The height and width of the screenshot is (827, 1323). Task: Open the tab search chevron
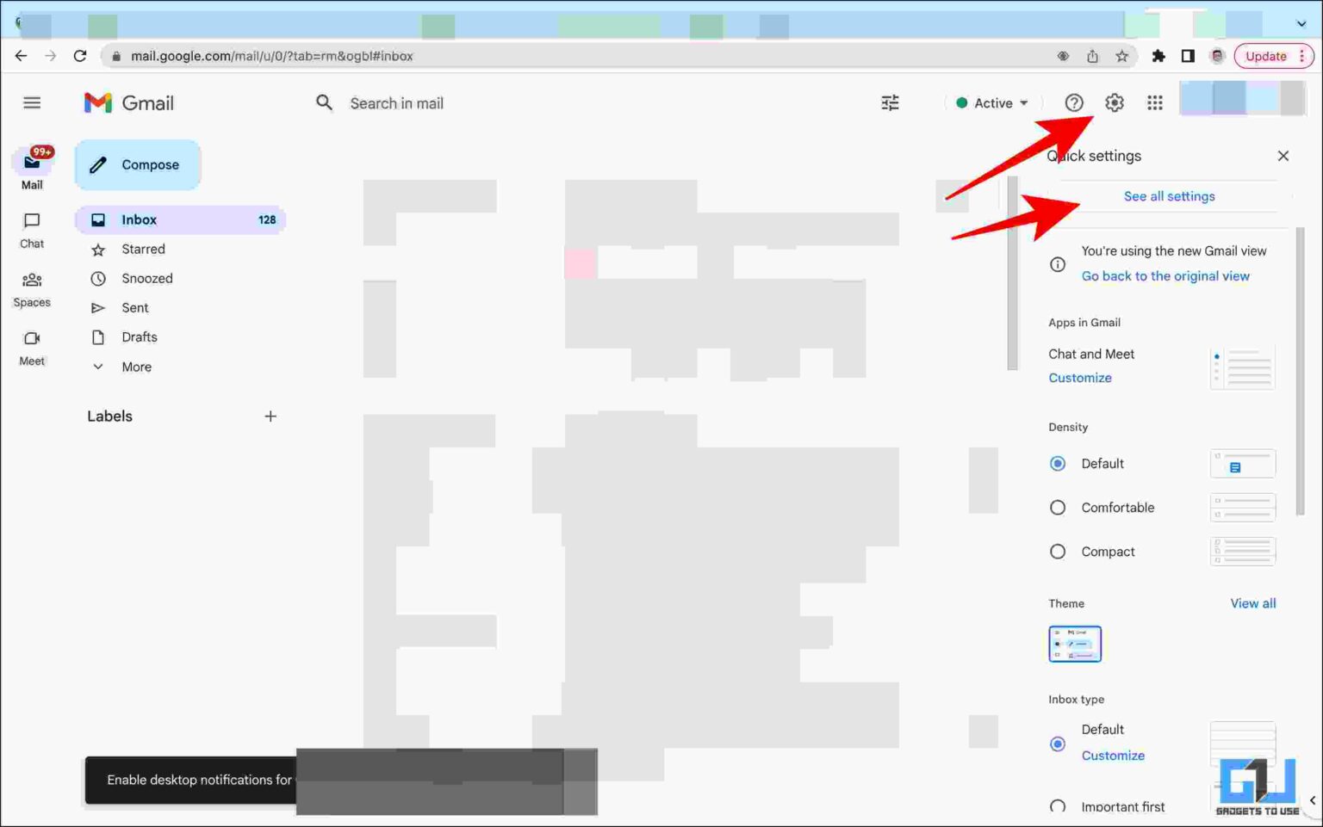[x=1301, y=23]
